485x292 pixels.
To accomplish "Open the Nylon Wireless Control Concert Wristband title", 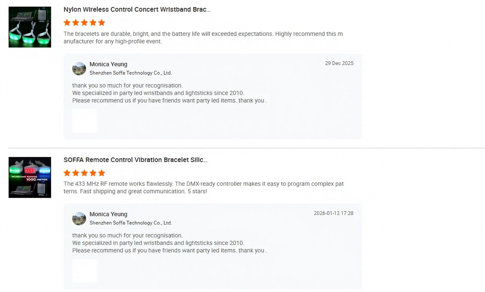I will click(137, 9).
